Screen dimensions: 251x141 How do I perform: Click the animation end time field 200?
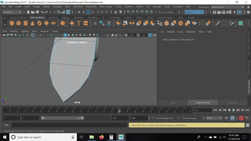coord(139,118)
